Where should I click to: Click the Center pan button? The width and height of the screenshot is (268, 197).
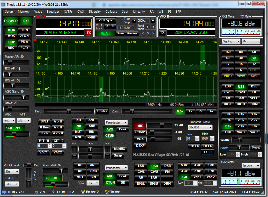coord(102,111)
